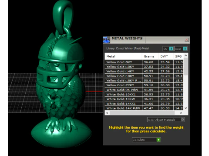
Task: Click the 36.60 grams value
Action: point(148,62)
